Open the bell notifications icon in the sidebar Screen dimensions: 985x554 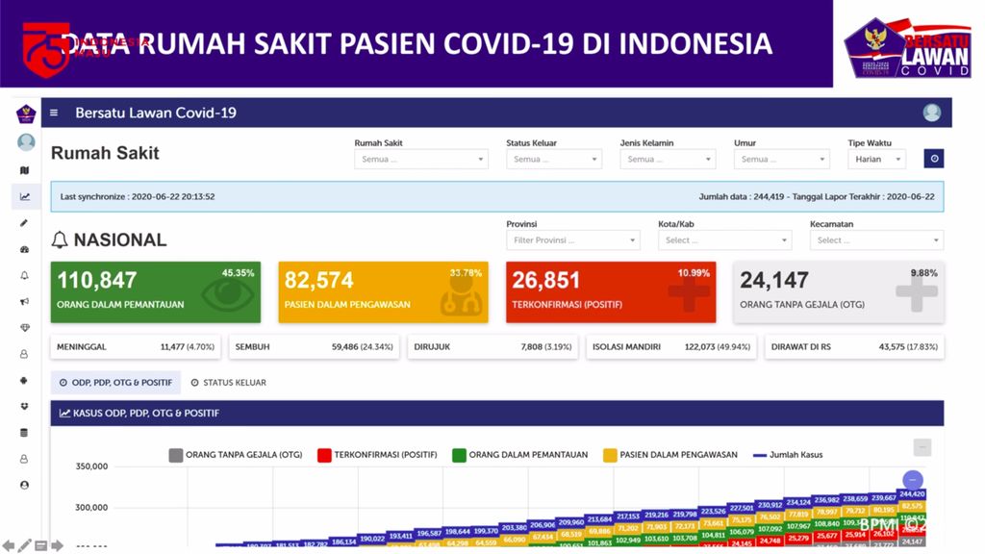pos(24,275)
